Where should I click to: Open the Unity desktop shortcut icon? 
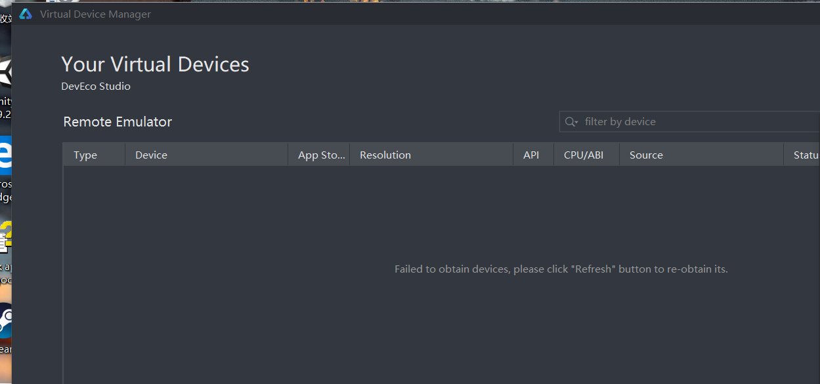[5, 73]
